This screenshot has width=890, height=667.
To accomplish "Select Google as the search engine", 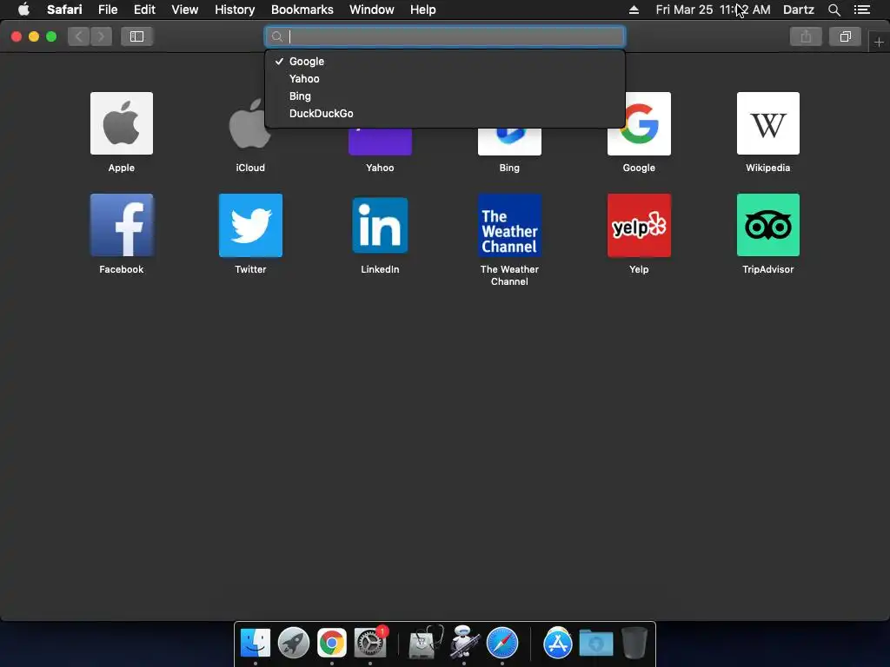I will tap(445, 62).
